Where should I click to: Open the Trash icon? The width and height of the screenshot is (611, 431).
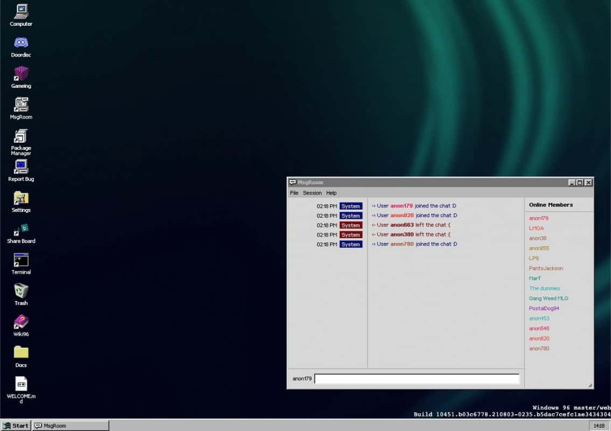pyautogui.click(x=20, y=291)
